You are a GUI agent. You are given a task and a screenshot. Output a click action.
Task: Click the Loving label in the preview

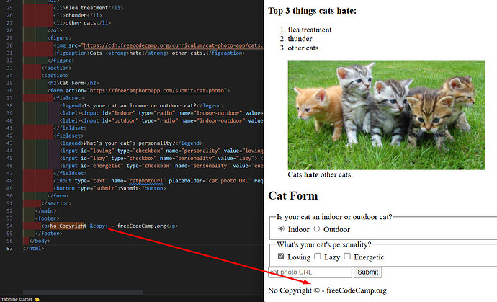tap(299, 257)
